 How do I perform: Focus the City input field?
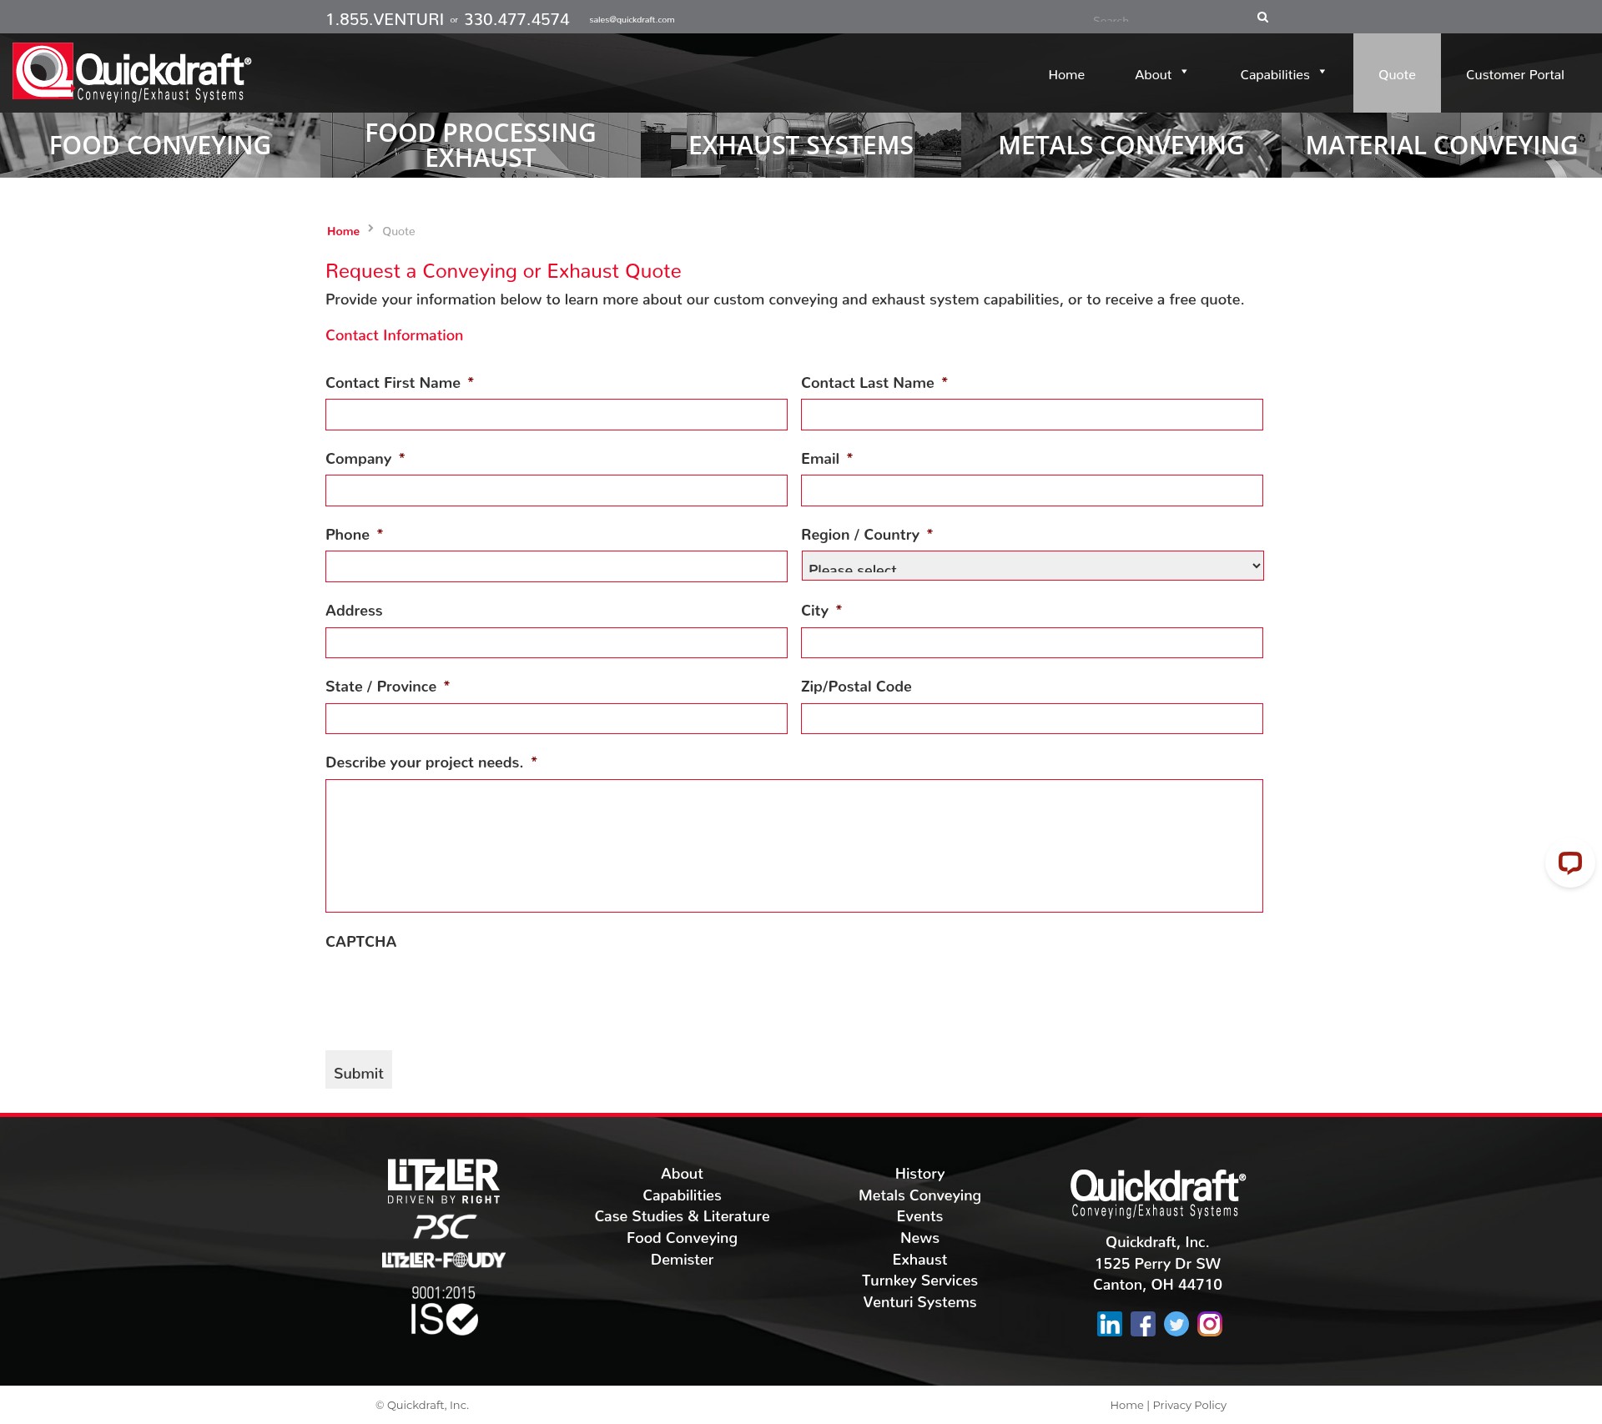pyautogui.click(x=1032, y=642)
